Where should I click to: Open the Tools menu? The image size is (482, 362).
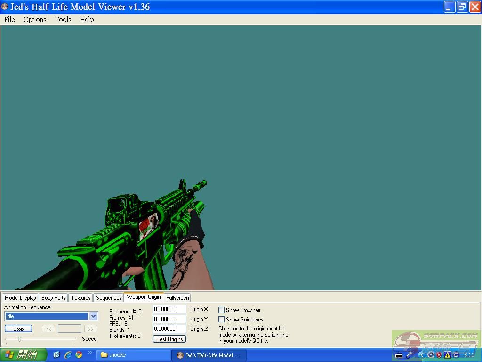click(x=63, y=20)
